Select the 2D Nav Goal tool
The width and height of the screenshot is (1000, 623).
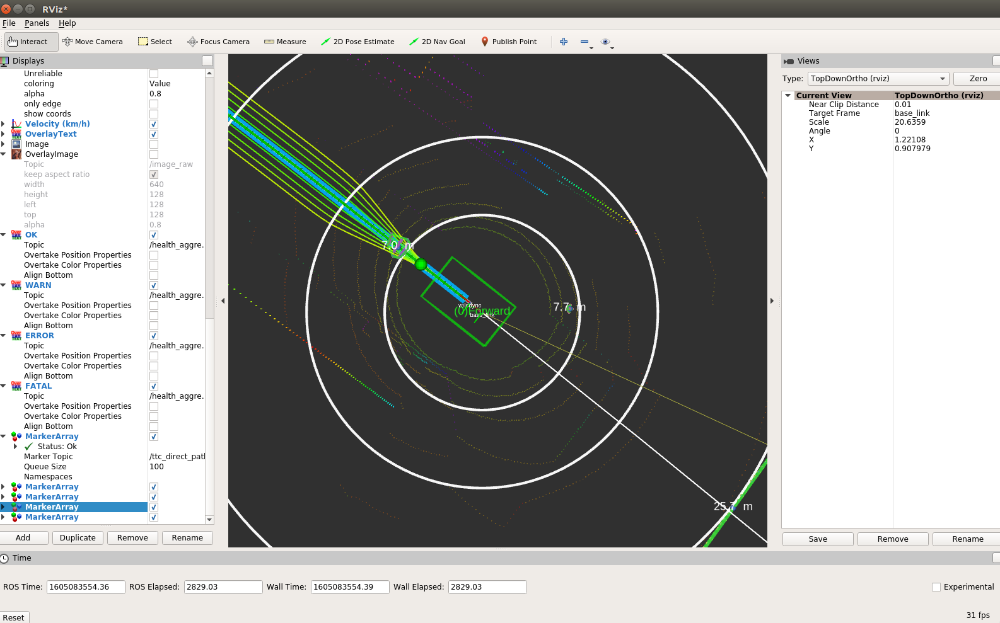[x=437, y=42]
